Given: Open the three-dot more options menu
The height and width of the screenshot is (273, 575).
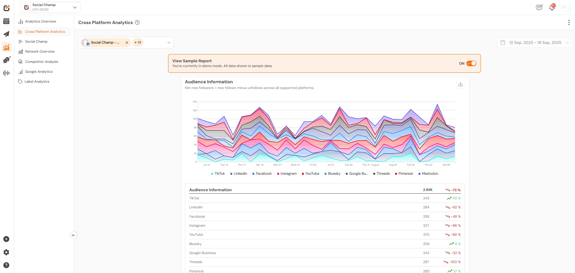Looking at the screenshot, I should (x=569, y=23).
